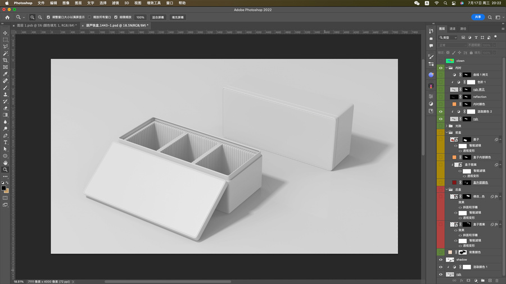Show the reflection layer
The width and height of the screenshot is (506, 284).
pos(440,97)
